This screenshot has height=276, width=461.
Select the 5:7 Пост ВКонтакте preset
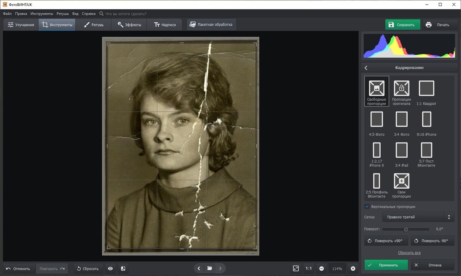coord(426,154)
